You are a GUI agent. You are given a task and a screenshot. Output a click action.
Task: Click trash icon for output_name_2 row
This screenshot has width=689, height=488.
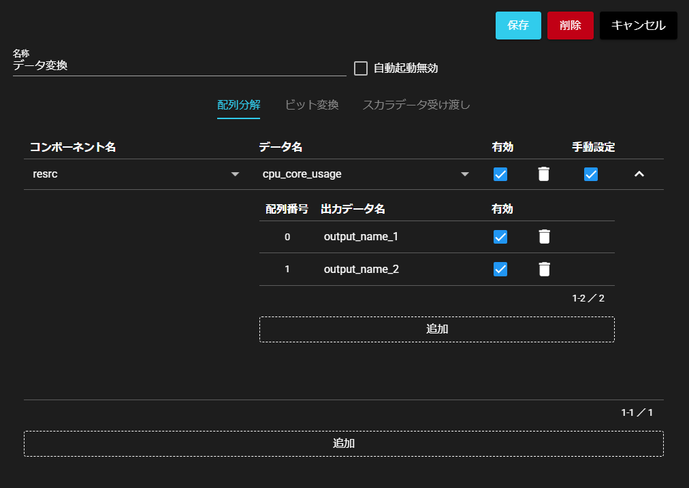tap(544, 270)
